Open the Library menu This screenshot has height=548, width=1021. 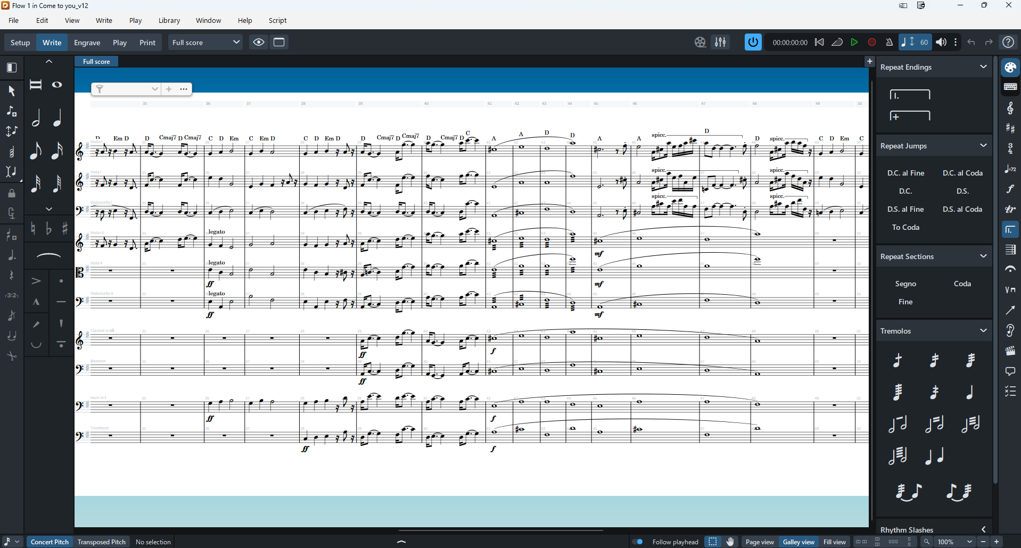tap(169, 21)
